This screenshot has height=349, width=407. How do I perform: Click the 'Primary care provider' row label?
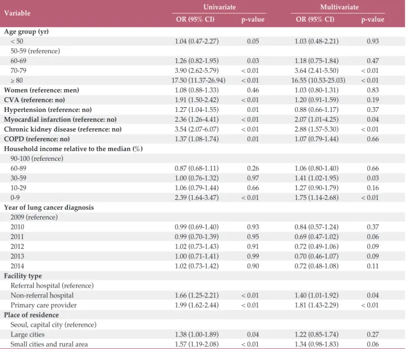click(x=43, y=306)
